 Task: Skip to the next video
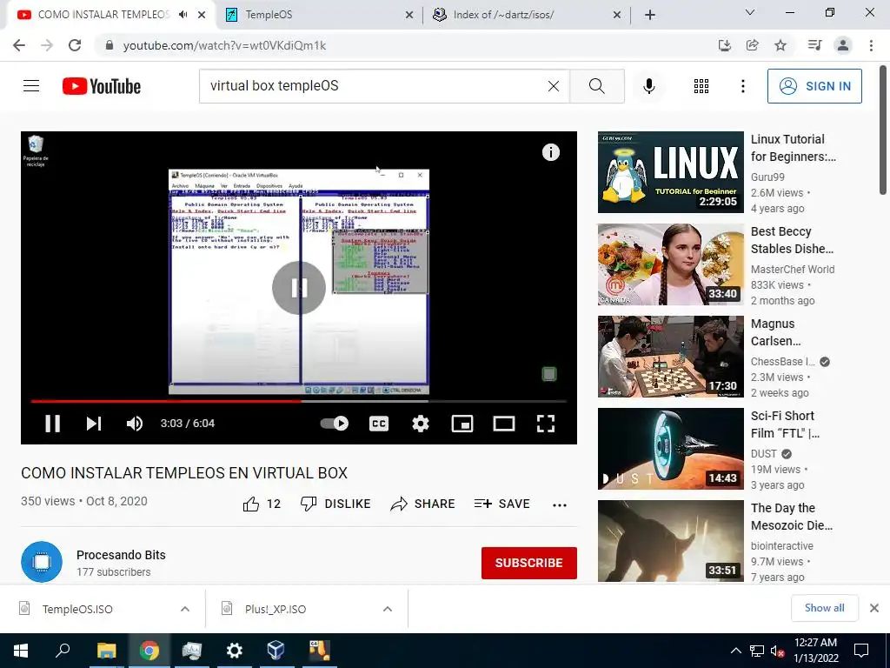point(94,424)
